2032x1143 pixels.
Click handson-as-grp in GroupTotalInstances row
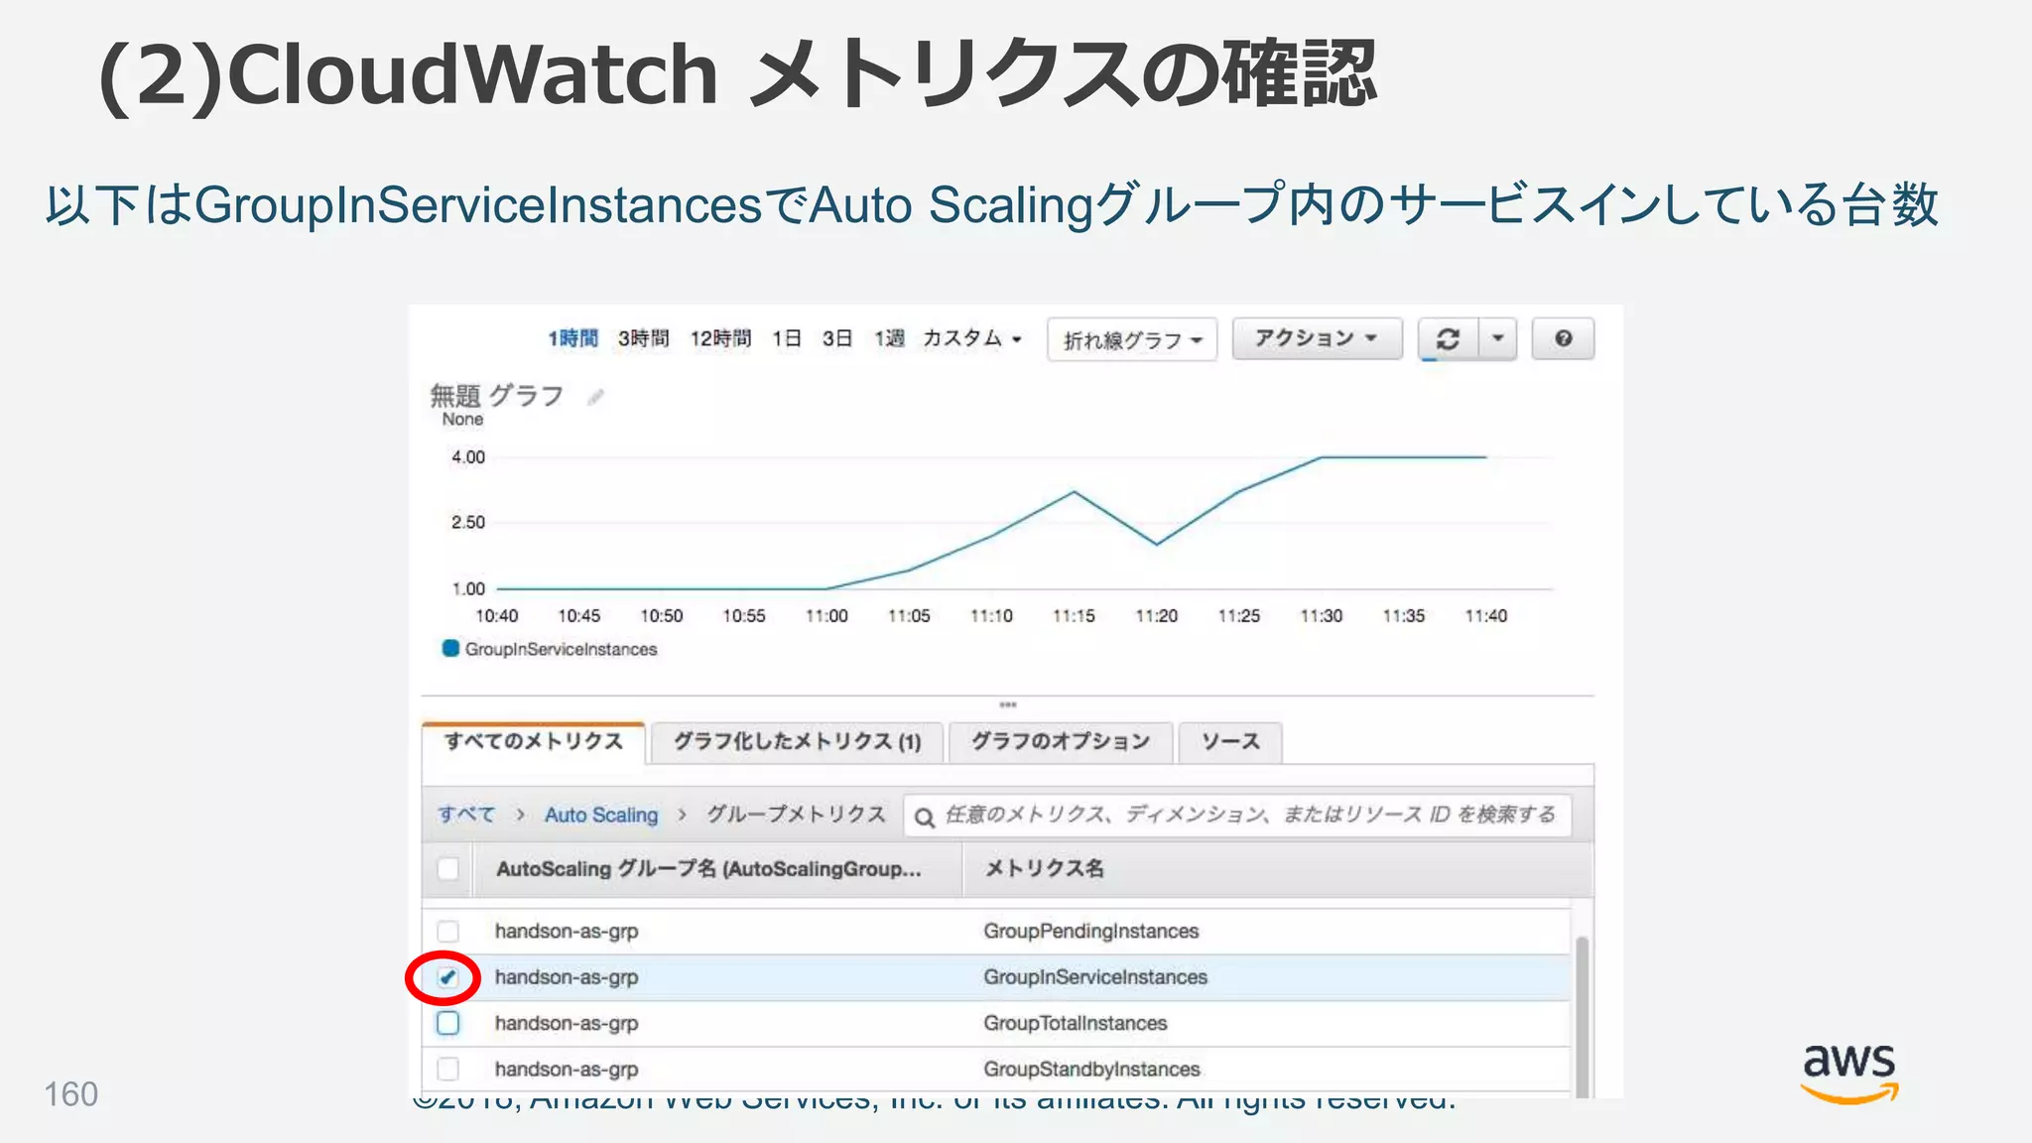(567, 1023)
